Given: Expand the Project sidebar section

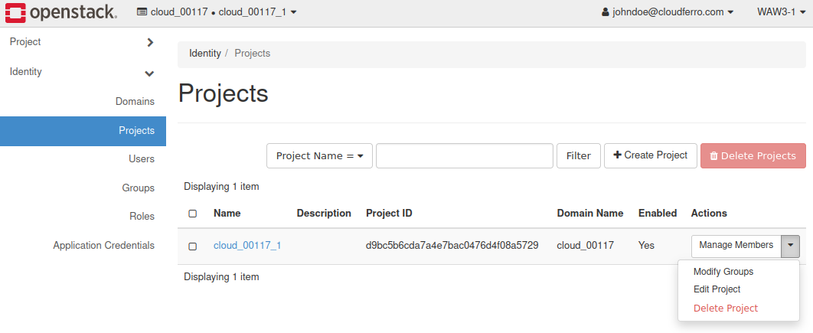Looking at the screenshot, I should click(x=83, y=42).
